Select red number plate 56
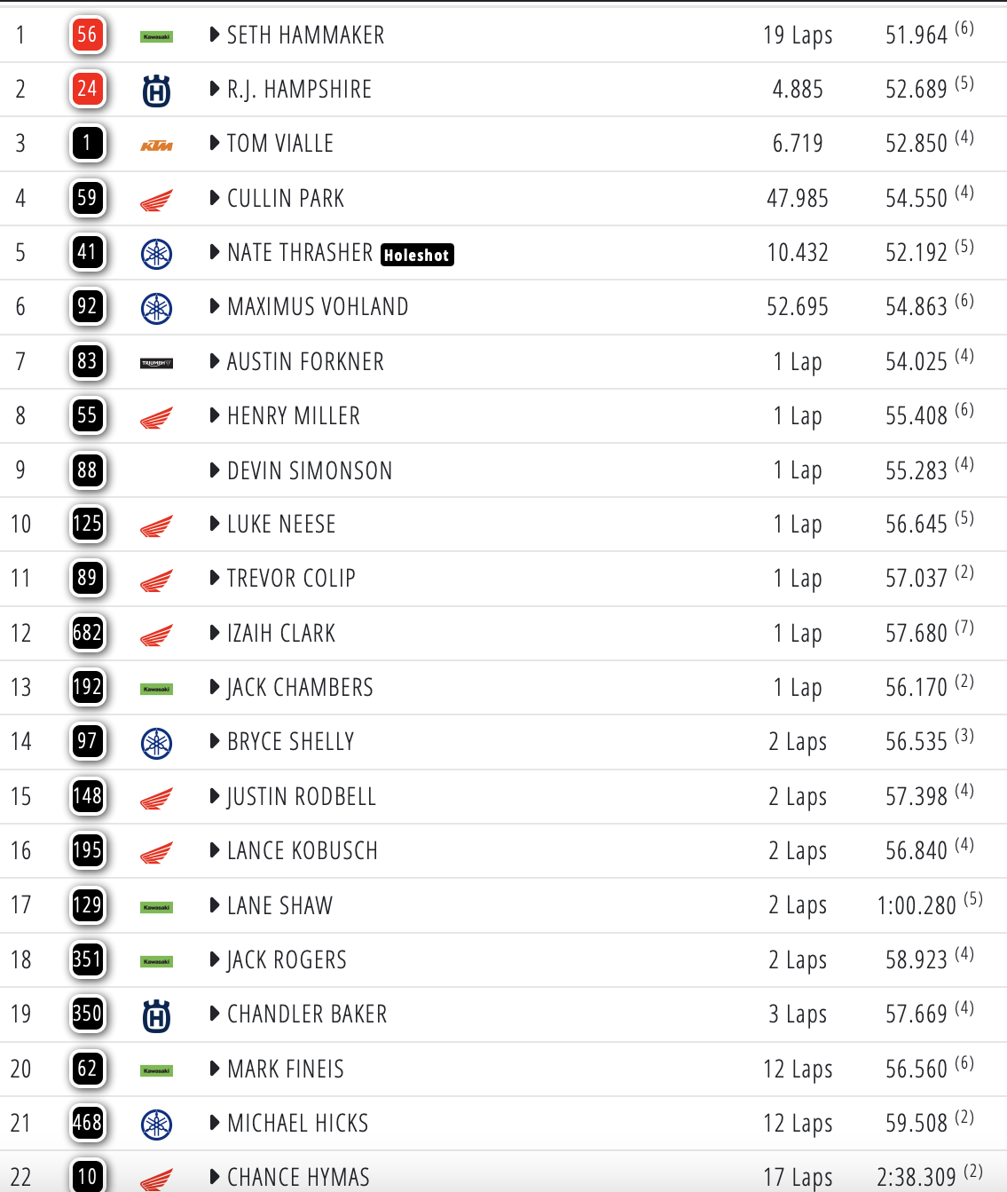1007x1192 pixels. coord(87,36)
